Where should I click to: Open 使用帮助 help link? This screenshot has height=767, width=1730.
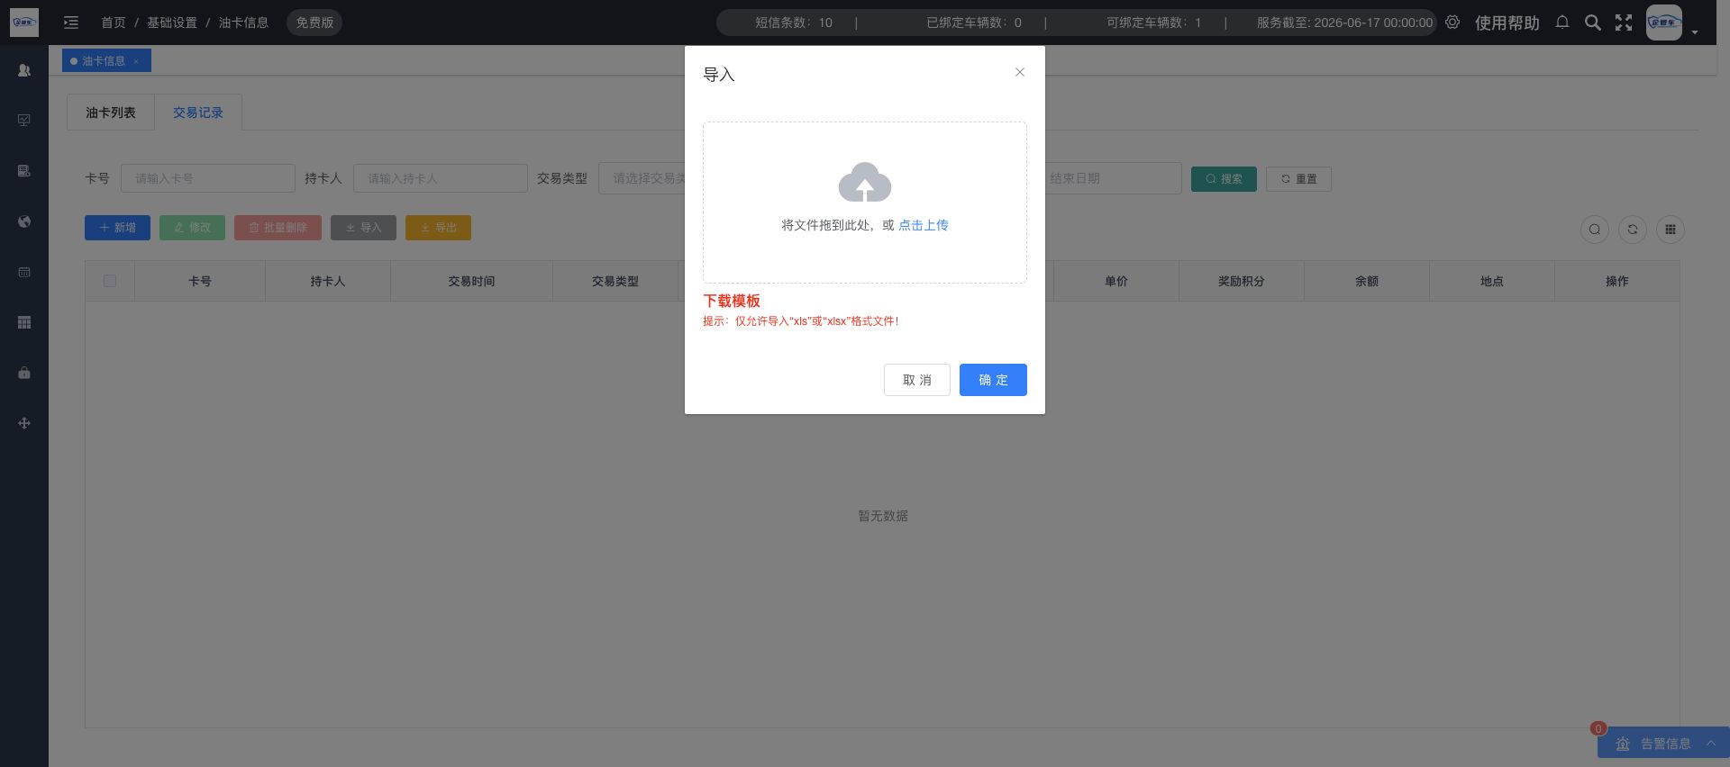pyautogui.click(x=1507, y=23)
